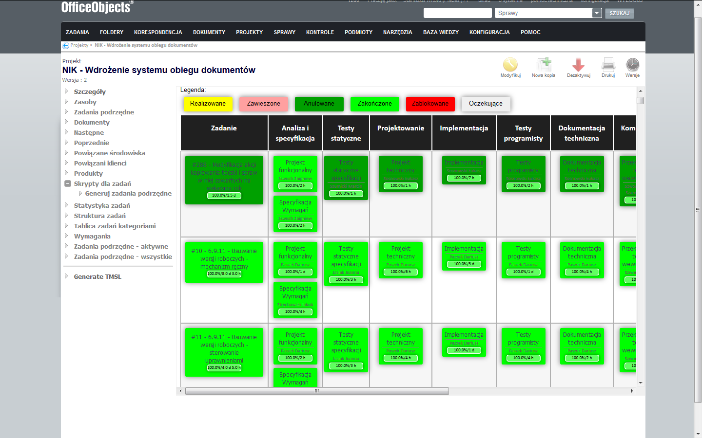
Task: Open Powiązane środowiska in sidebar
Action: (109, 153)
